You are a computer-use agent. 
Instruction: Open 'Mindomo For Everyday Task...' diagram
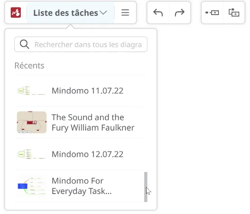pyautogui.click(x=82, y=186)
